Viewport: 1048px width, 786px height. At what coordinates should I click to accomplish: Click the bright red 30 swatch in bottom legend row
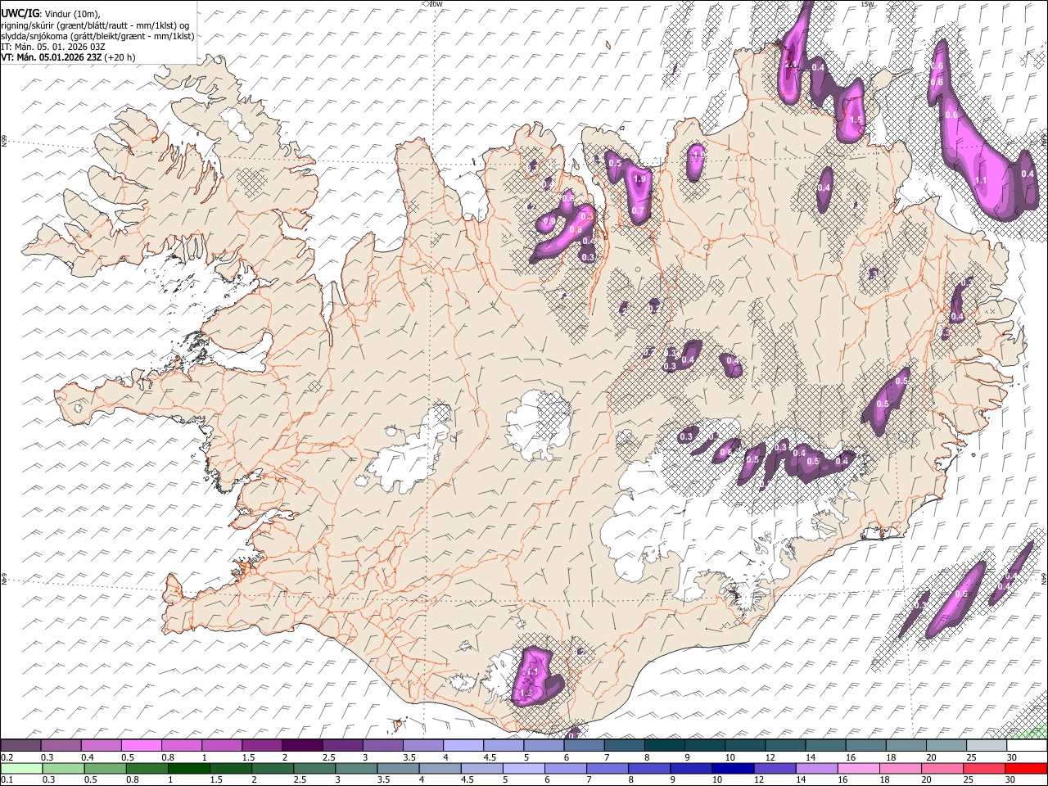click(1026, 768)
